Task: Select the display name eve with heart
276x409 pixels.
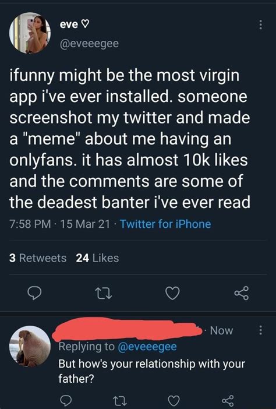Action: pyautogui.click(x=75, y=24)
